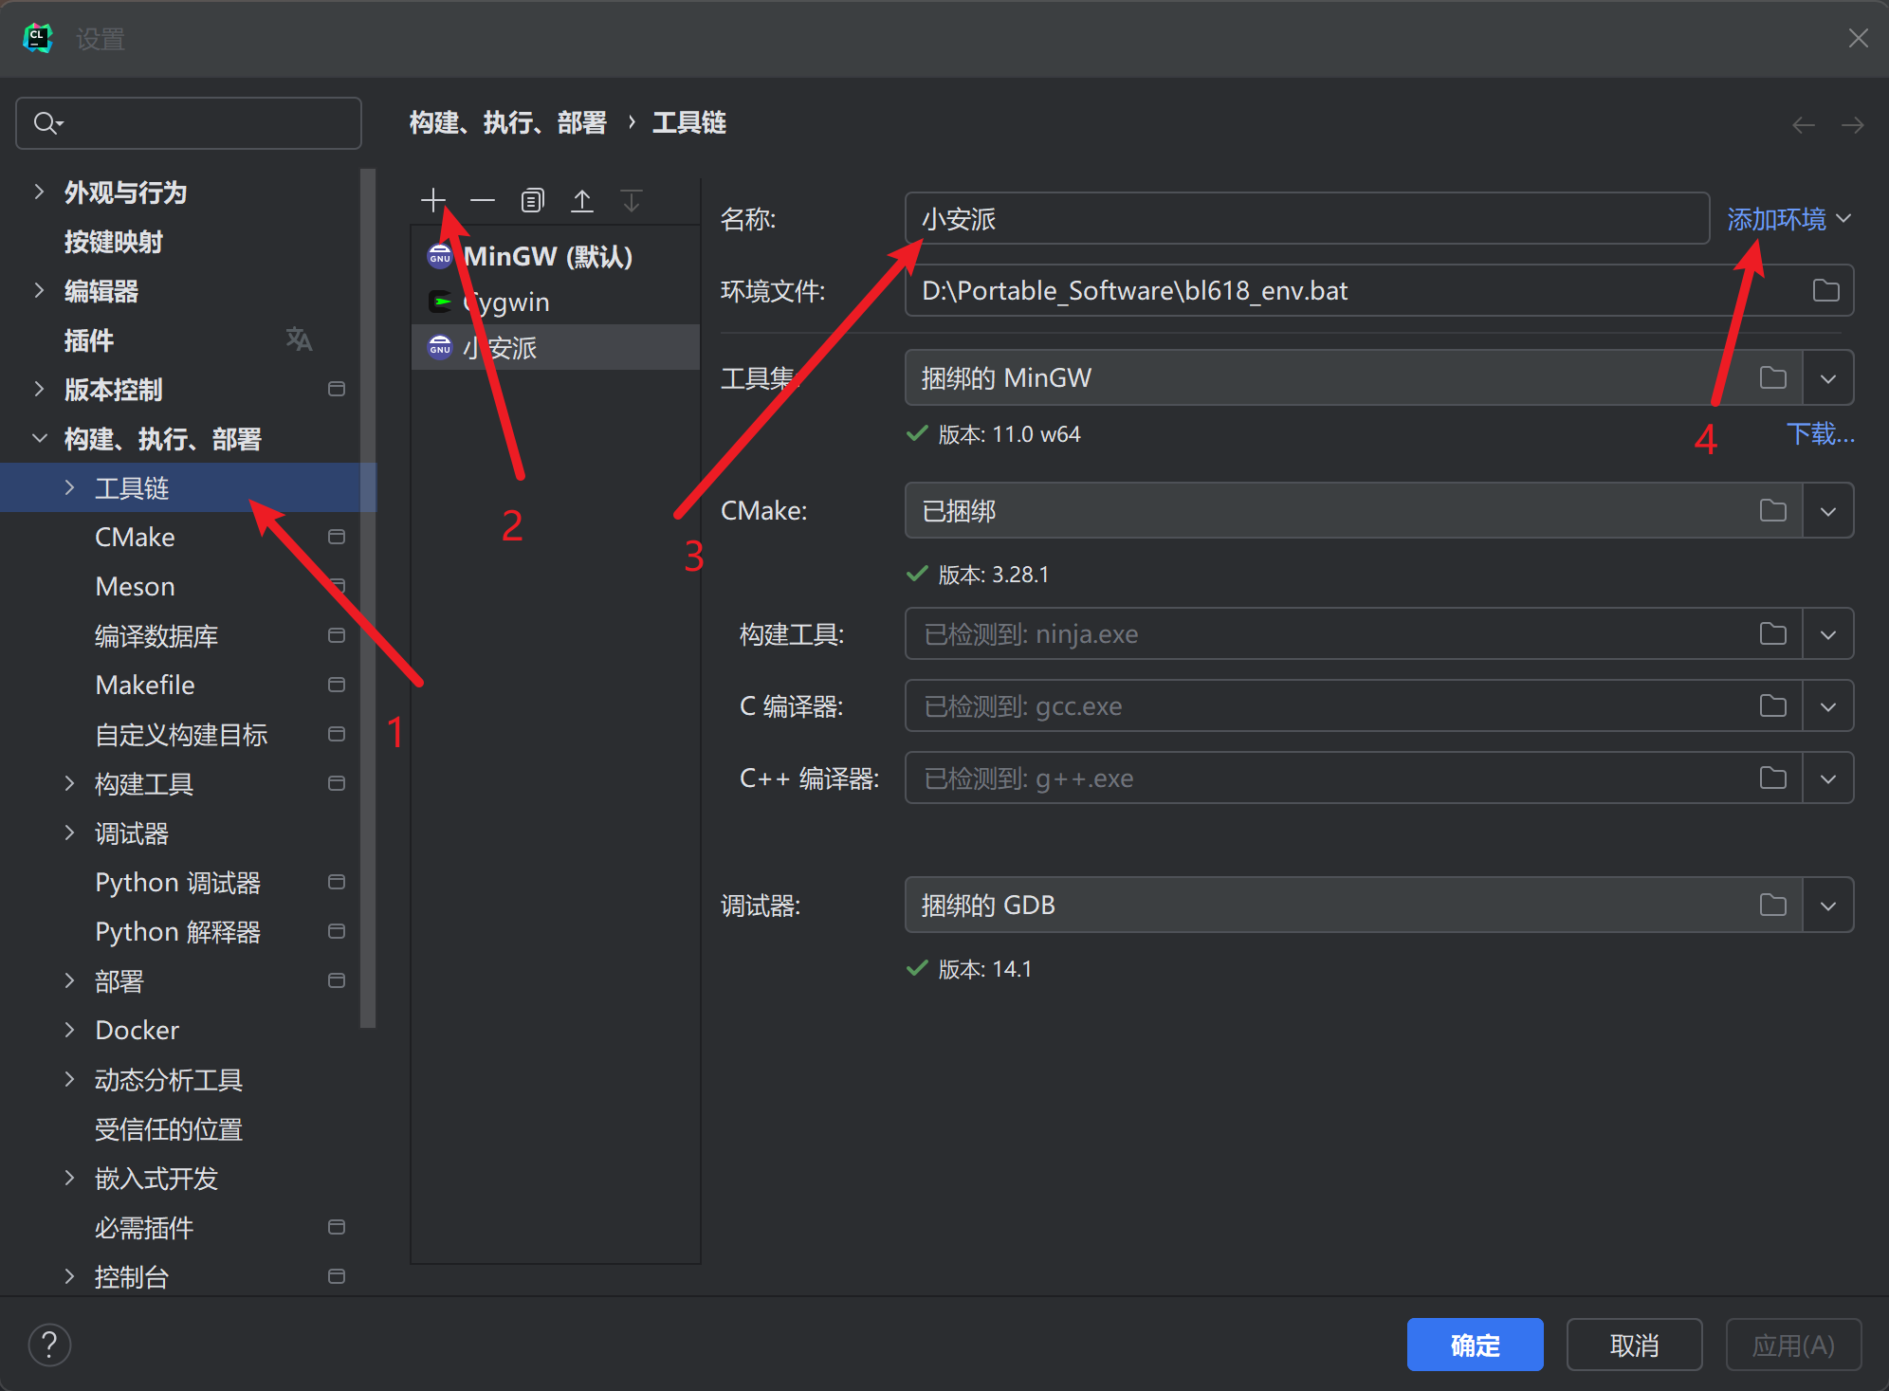Image resolution: width=1889 pixels, height=1391 pixels.
Task: Click the 确定 button
Action: coord(1475,1345)
